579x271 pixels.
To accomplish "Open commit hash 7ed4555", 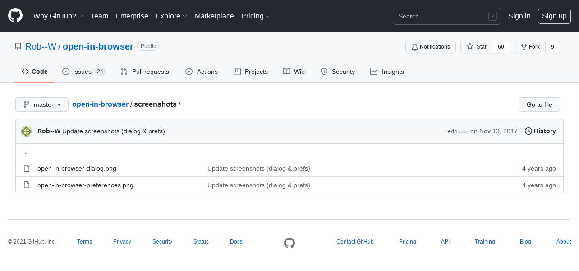I will point(455,131).
